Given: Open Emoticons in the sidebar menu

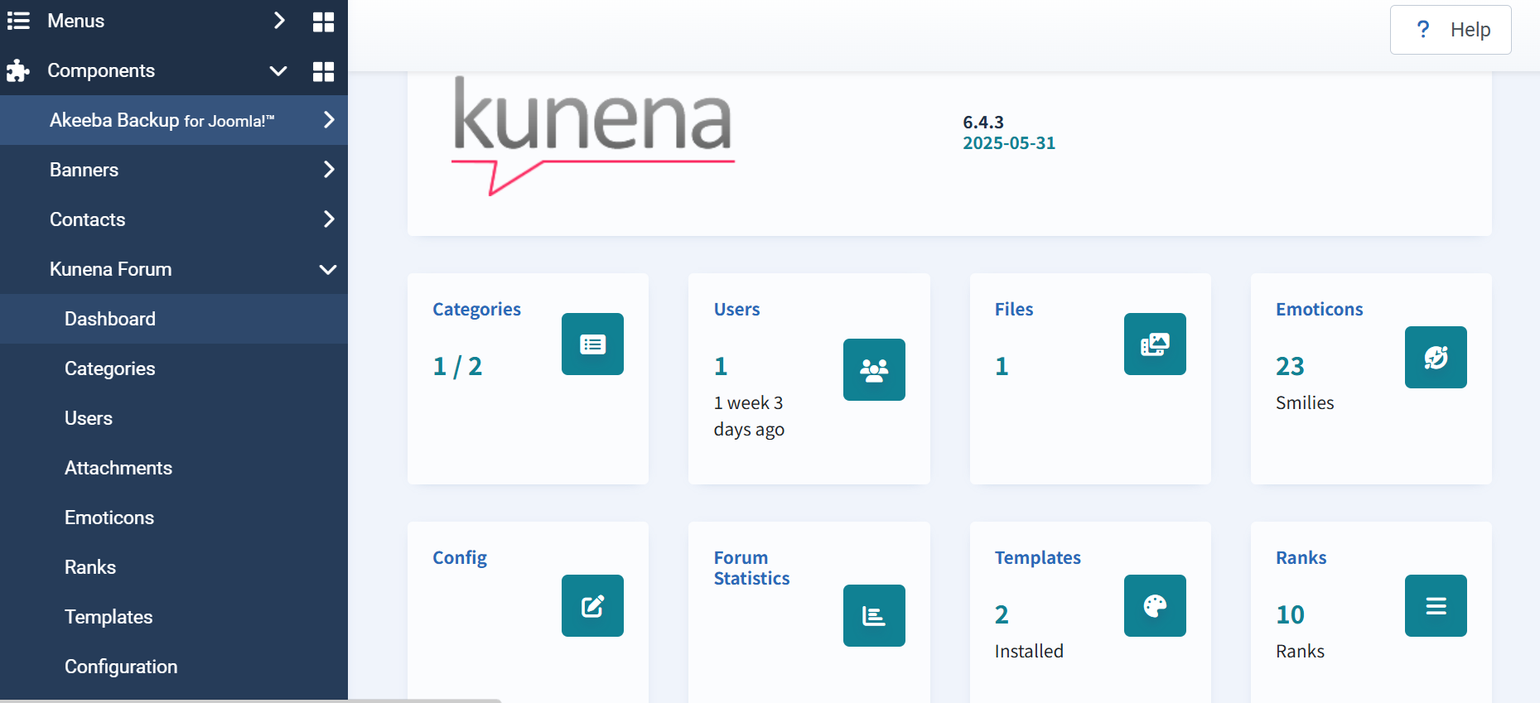Looking at the screenshot, I should pos(174,518).
